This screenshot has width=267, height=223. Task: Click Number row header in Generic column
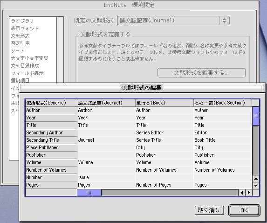click(51, 177)
